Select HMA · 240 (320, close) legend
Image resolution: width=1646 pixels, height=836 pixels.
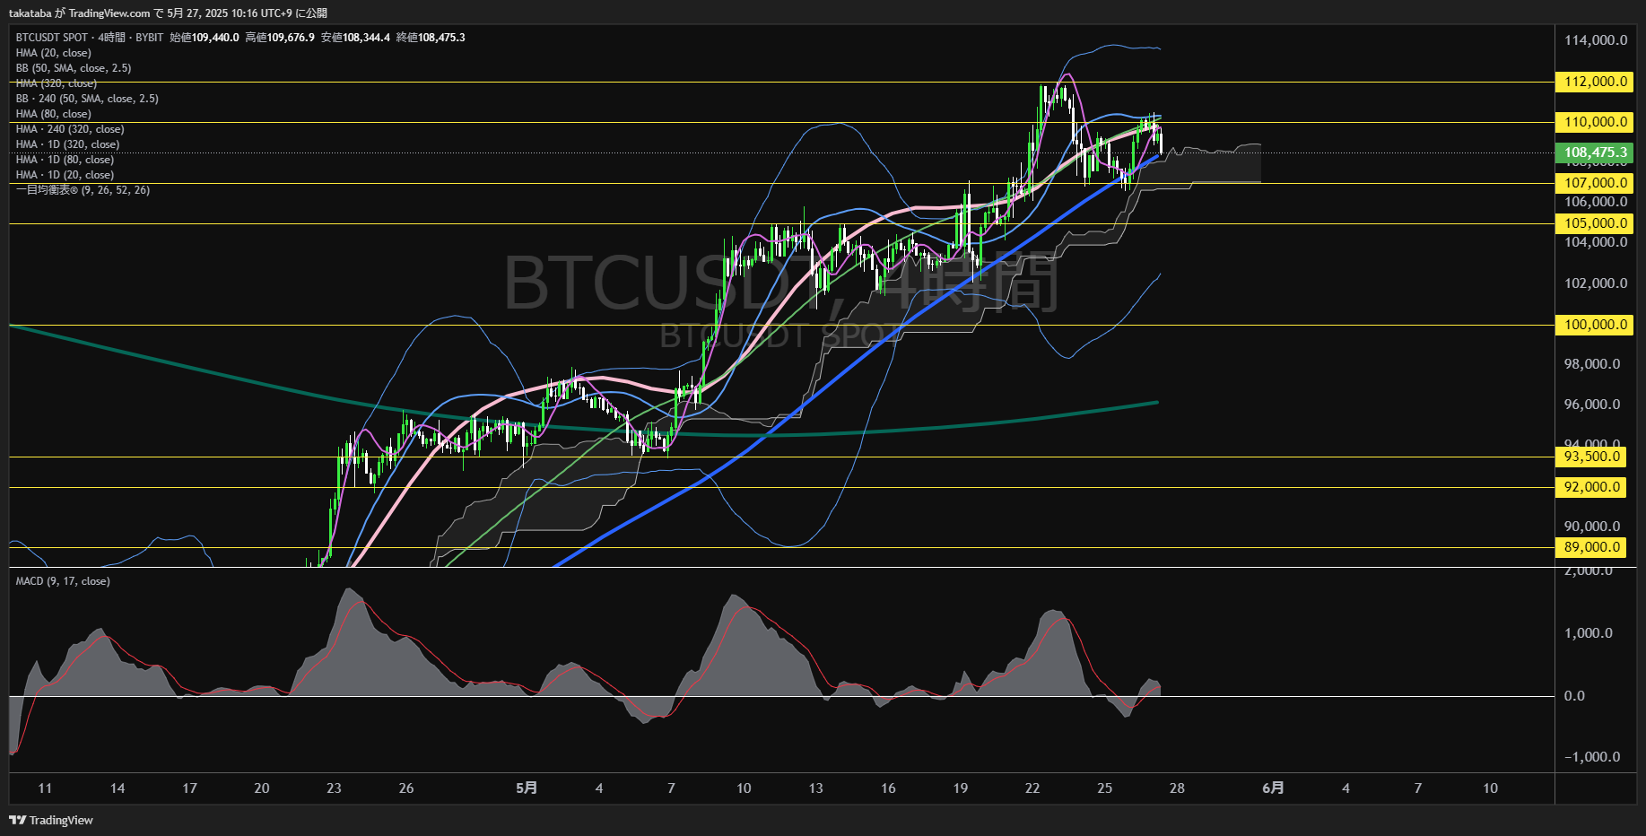pos(70,129)
